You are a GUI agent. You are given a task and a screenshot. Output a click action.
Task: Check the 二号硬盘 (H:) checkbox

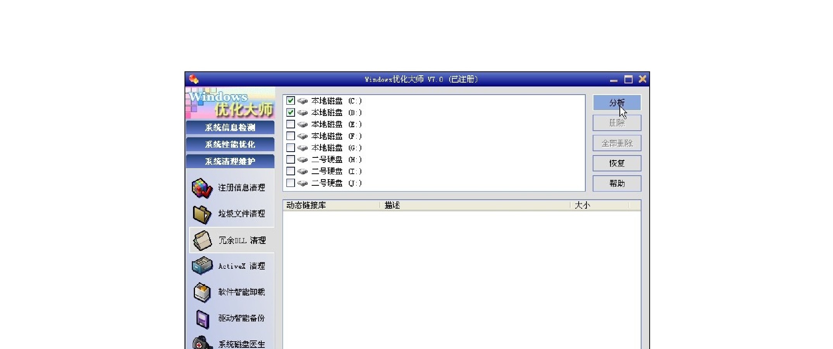[290, 159]
